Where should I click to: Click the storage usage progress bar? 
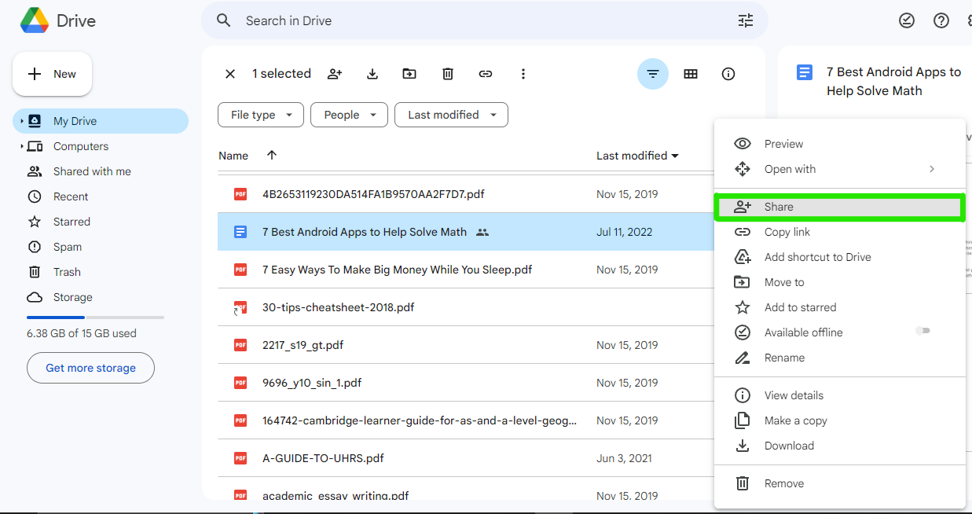[95, 318]
